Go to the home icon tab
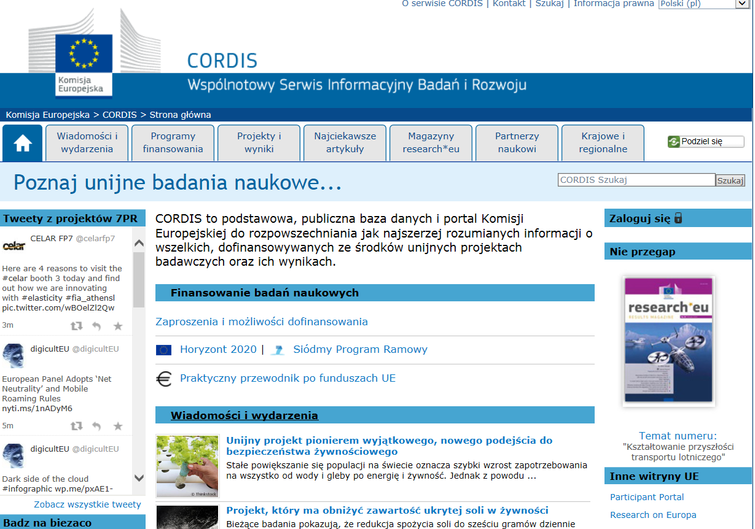This screenshot has width=755, height=529. pos(23,144)
